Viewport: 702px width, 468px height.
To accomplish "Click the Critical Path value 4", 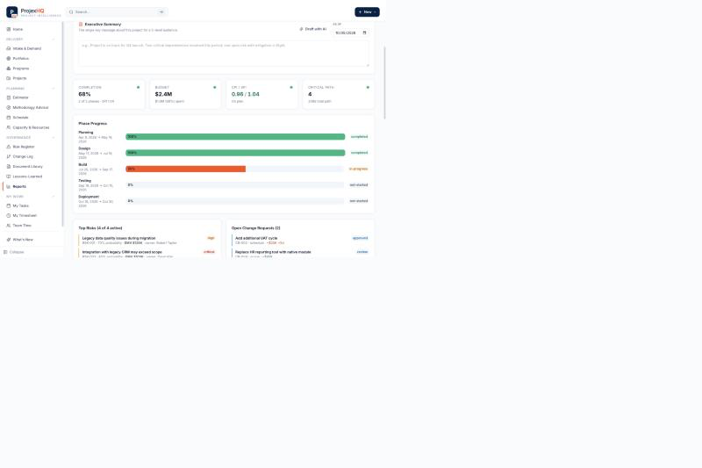I will point(310,94).
